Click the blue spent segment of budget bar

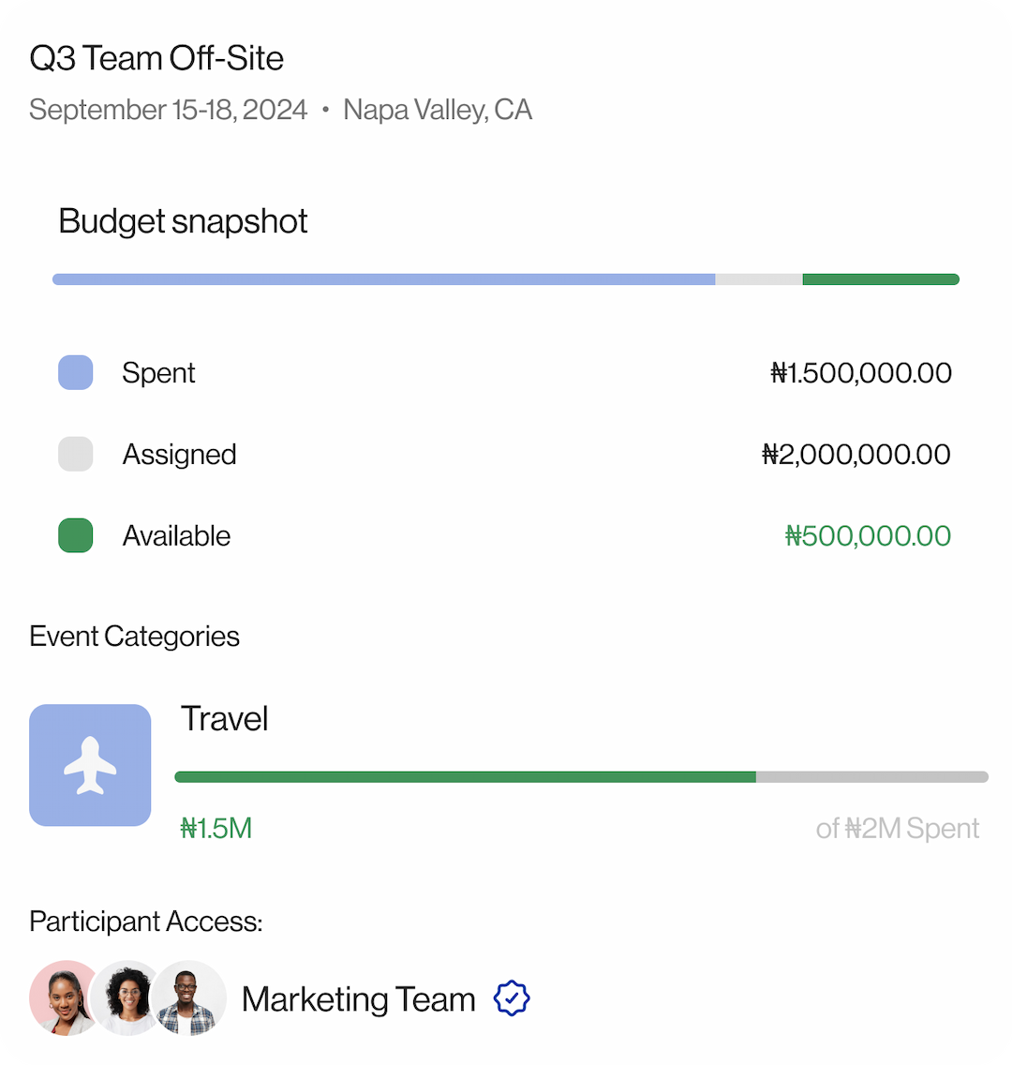(x=384, y=279)
